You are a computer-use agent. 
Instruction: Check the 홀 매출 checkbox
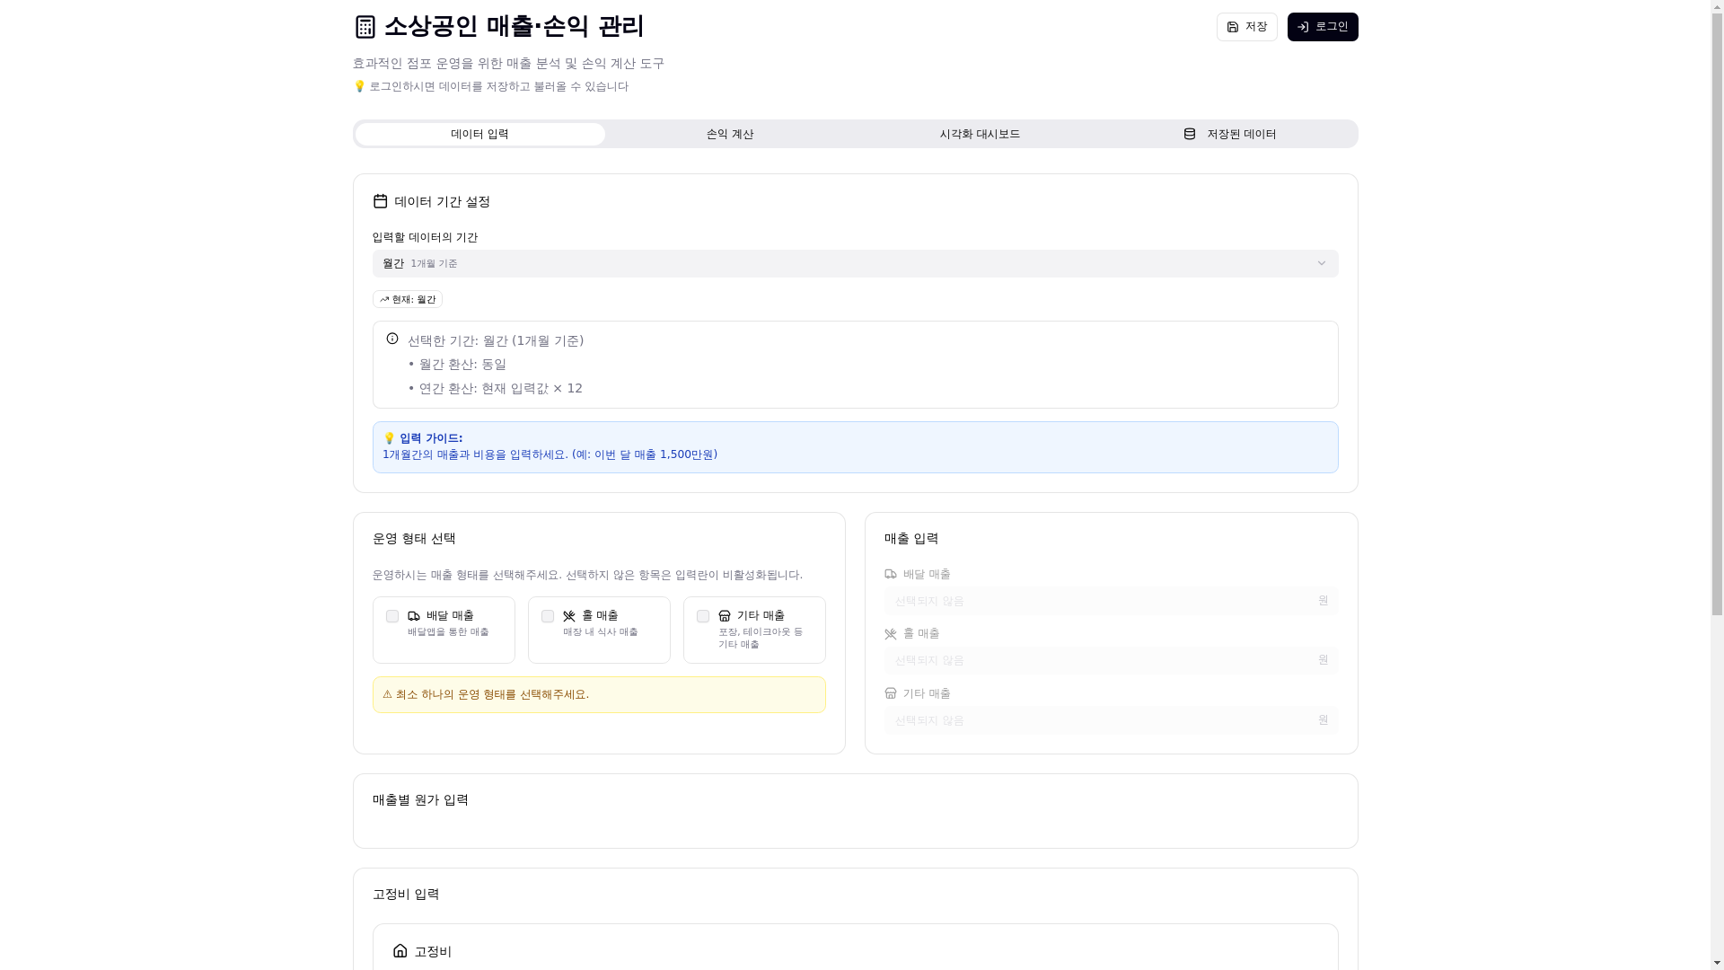pos(548,616)
